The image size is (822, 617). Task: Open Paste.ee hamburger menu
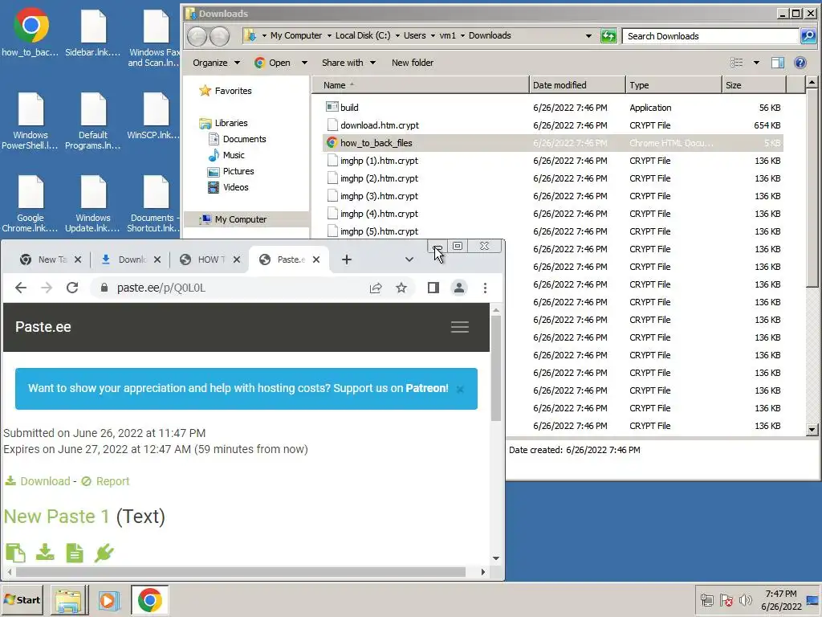[x=460, y=327]
